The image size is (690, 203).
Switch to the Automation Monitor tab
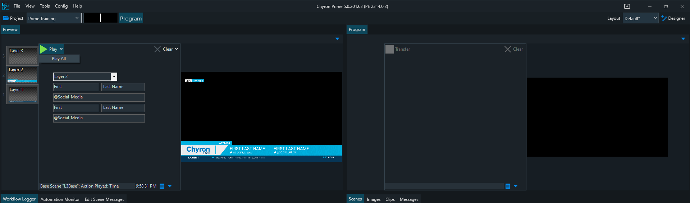coord(60,199)
